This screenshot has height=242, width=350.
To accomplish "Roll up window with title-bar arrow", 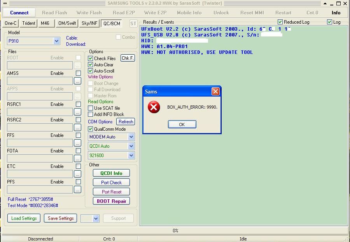I will pyautogui.click(x=325, y=3).
